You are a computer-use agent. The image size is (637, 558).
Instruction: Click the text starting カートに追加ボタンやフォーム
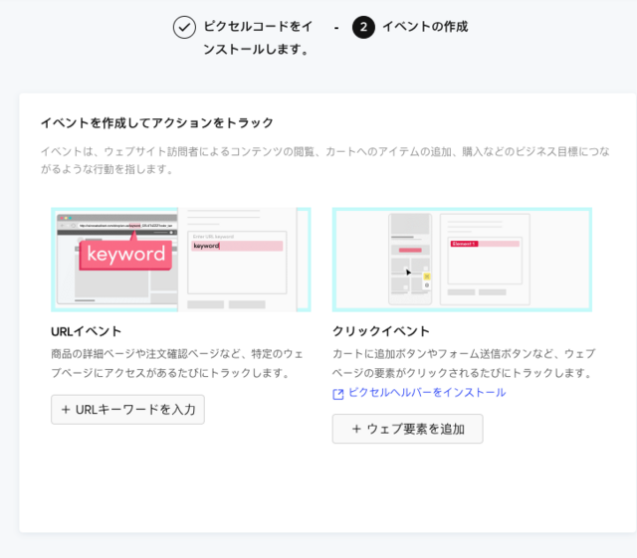coord(464,363)
